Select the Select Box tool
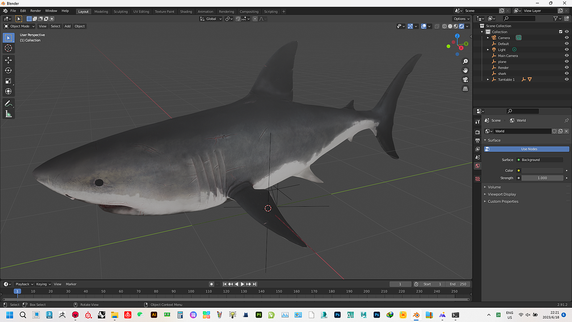 click(8, 38)
